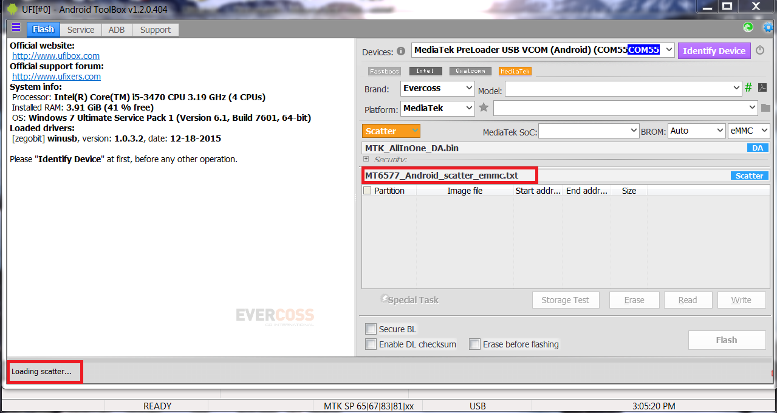Click the Start addr column header
This screenshot has width=777, height=413.
(x=538, y=191)
